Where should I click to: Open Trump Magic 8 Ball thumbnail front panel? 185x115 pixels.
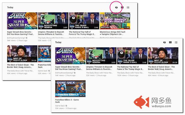tap(132, 56)
